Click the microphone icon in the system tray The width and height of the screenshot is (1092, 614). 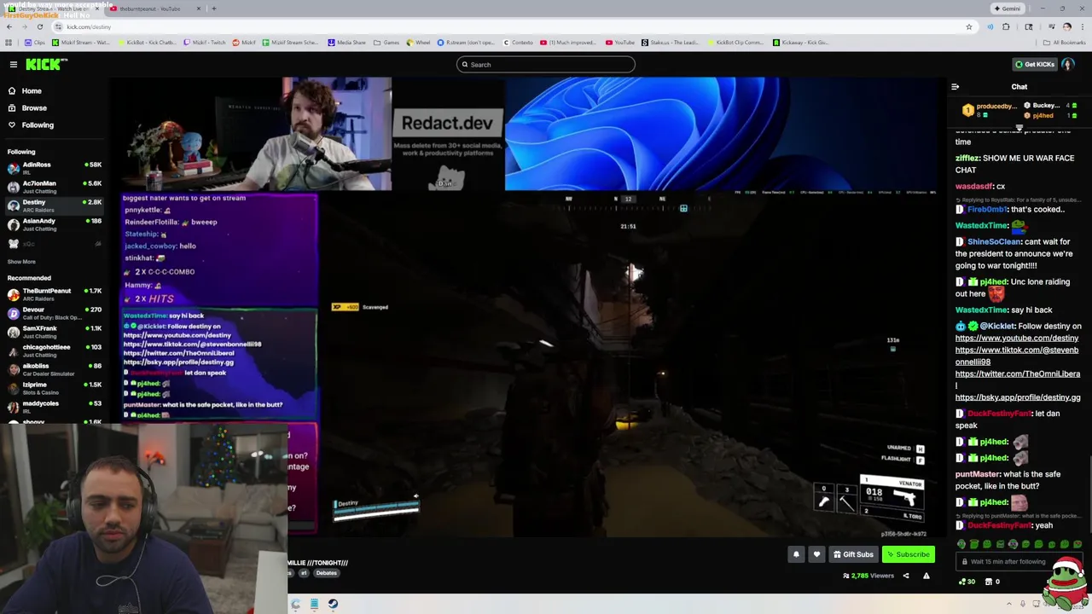[x=1022, y=604]
